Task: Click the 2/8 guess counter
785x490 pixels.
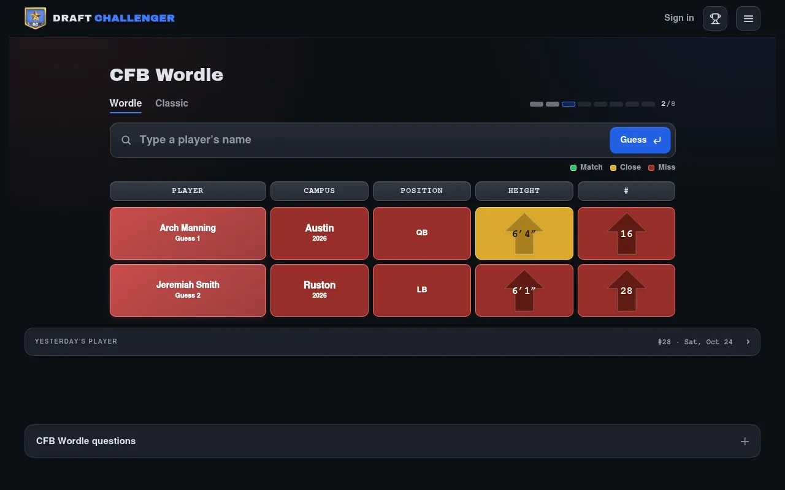Action: tap(668, 104)
